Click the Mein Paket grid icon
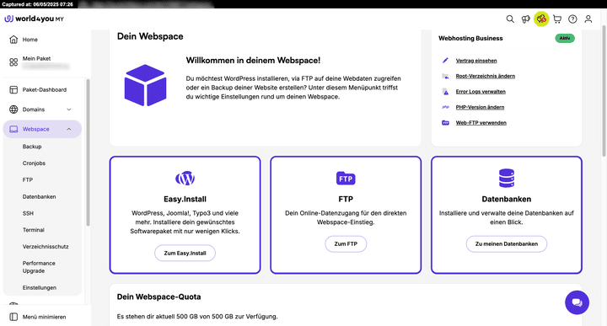 coord(13,62)
